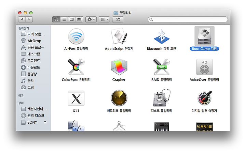Open 음악 in the sidebar
This screenshot has height=153, width=246.
click(33, 81)
